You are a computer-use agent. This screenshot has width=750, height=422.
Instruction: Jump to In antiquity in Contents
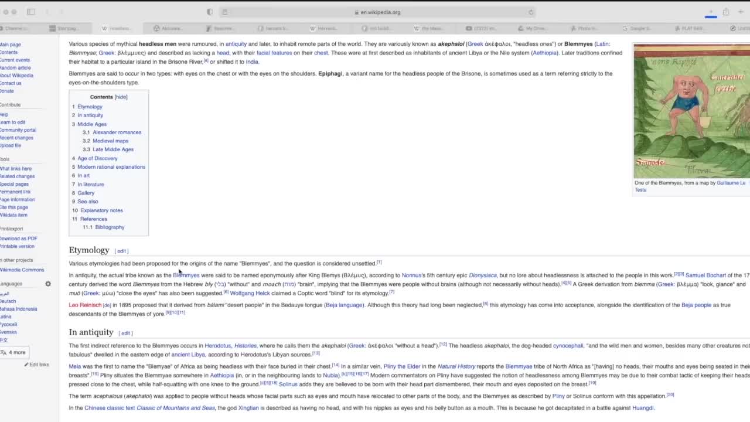(90, 115)
